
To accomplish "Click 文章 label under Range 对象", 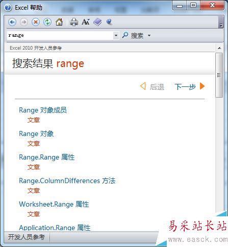I will (x=34, y=144).
